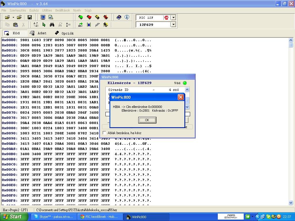Close the WinPic800 error message box
The width and height of the screenshot is (295, 221).
181,97
